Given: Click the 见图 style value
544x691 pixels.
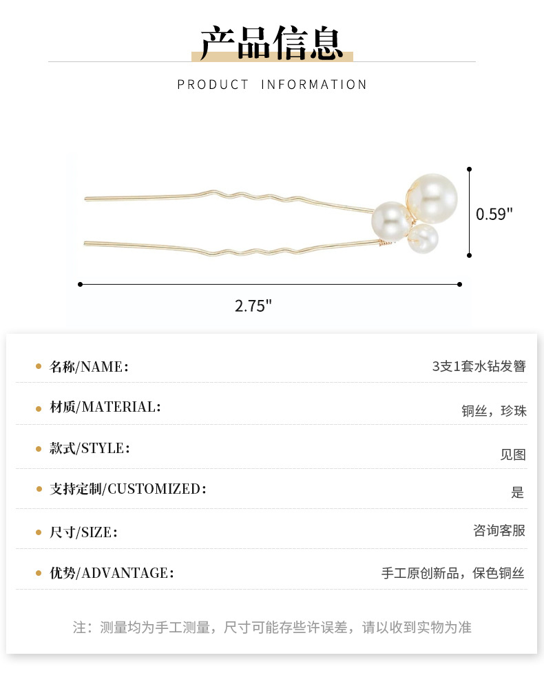Looking at the screenshot, I should click(x=512, y=454).
